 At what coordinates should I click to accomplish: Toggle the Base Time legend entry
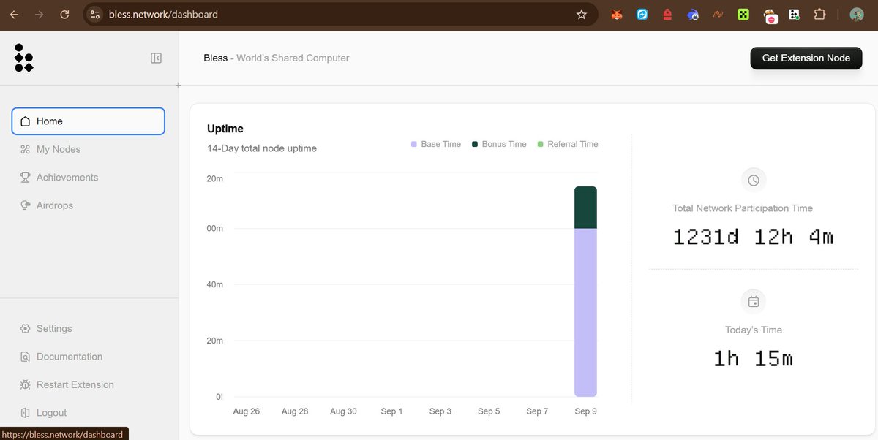pyautogui.click(x=436, y=144)
